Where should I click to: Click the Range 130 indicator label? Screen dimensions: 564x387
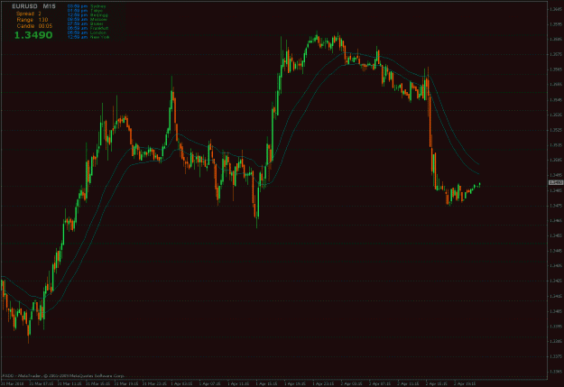click(32, 20)
